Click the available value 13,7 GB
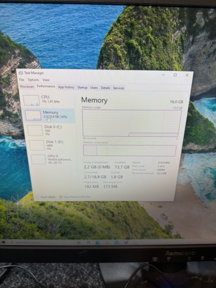216x288 pixels. [x=122, y=167]
